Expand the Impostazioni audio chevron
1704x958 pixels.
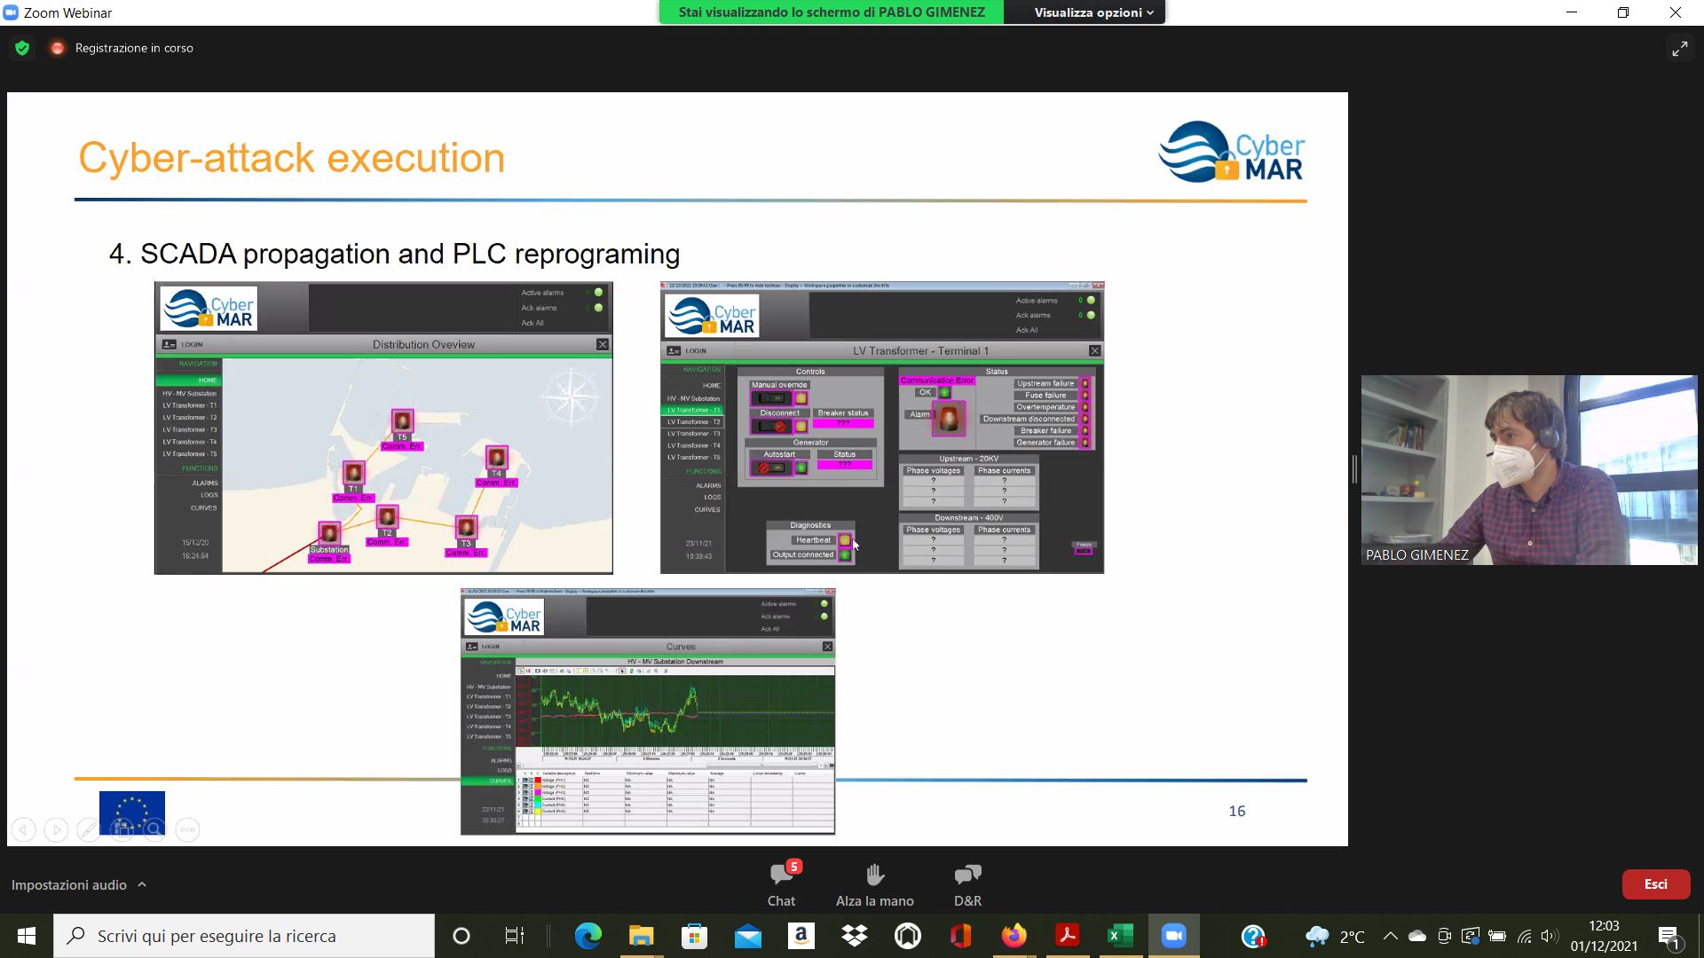pyautogui.click(x=142, y=884)
